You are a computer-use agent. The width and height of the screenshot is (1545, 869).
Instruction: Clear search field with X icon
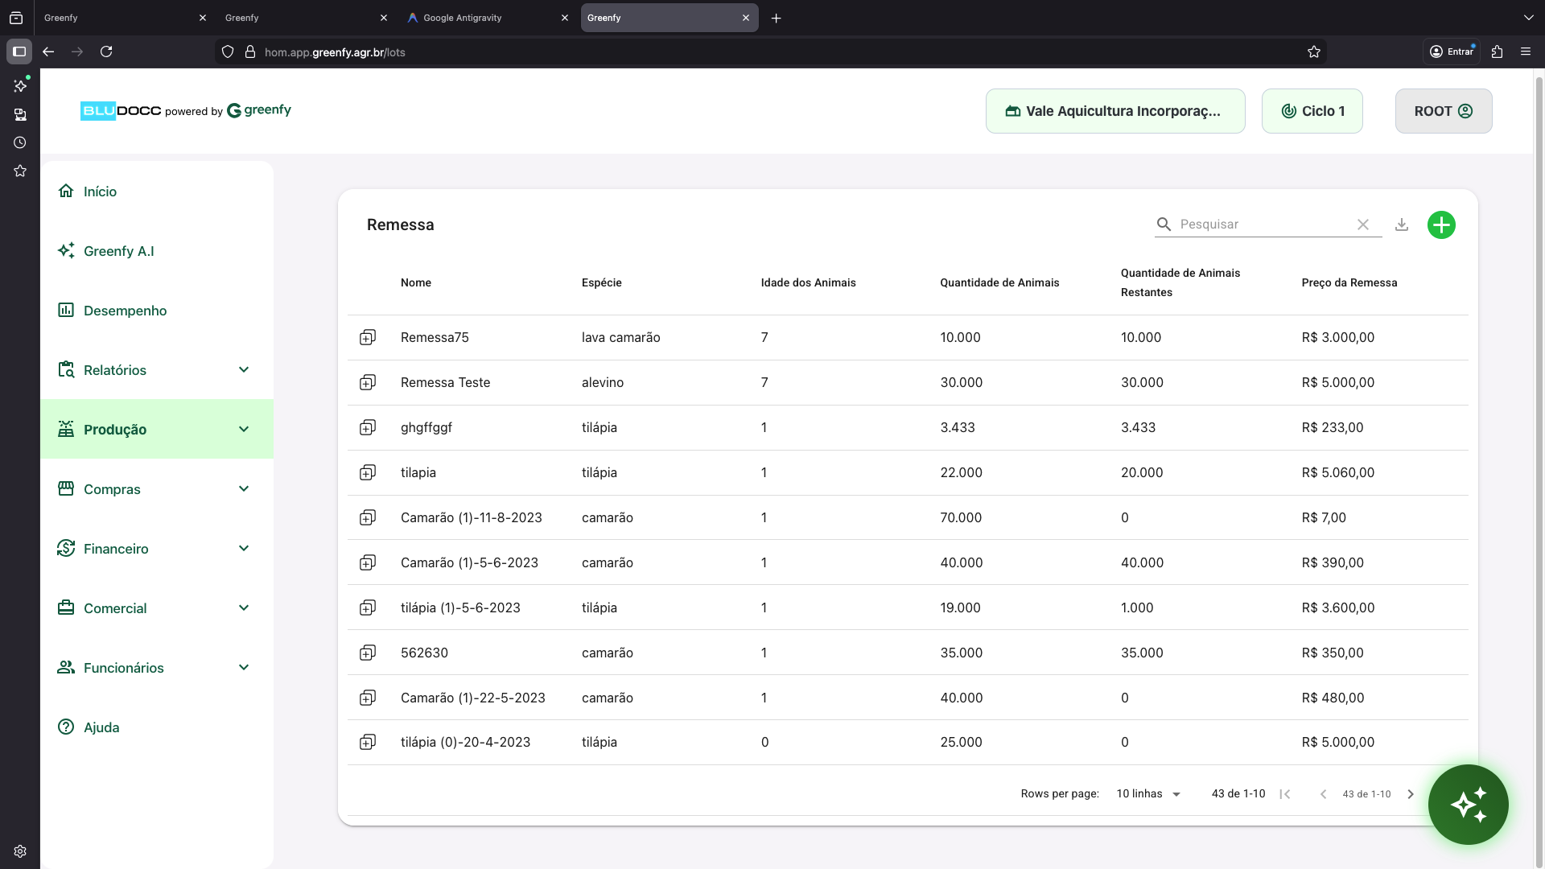click(x=1363, y=224)
